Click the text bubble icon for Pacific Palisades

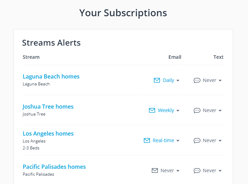[197, 171]
